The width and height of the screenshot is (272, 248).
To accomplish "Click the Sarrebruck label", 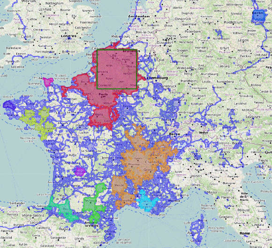I will pos(168,86).
